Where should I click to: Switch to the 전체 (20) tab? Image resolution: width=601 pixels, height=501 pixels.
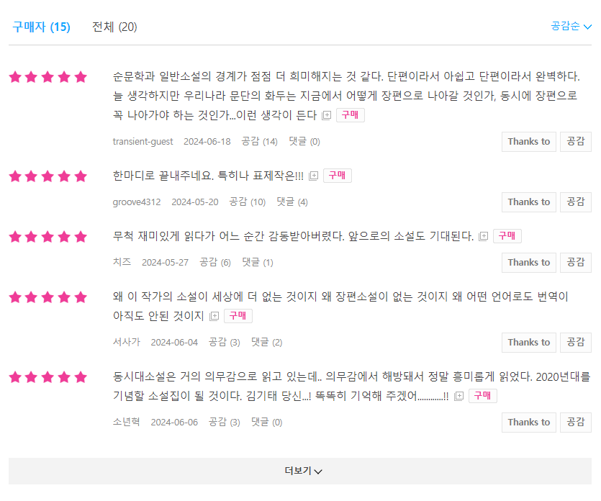pos(114,27)
